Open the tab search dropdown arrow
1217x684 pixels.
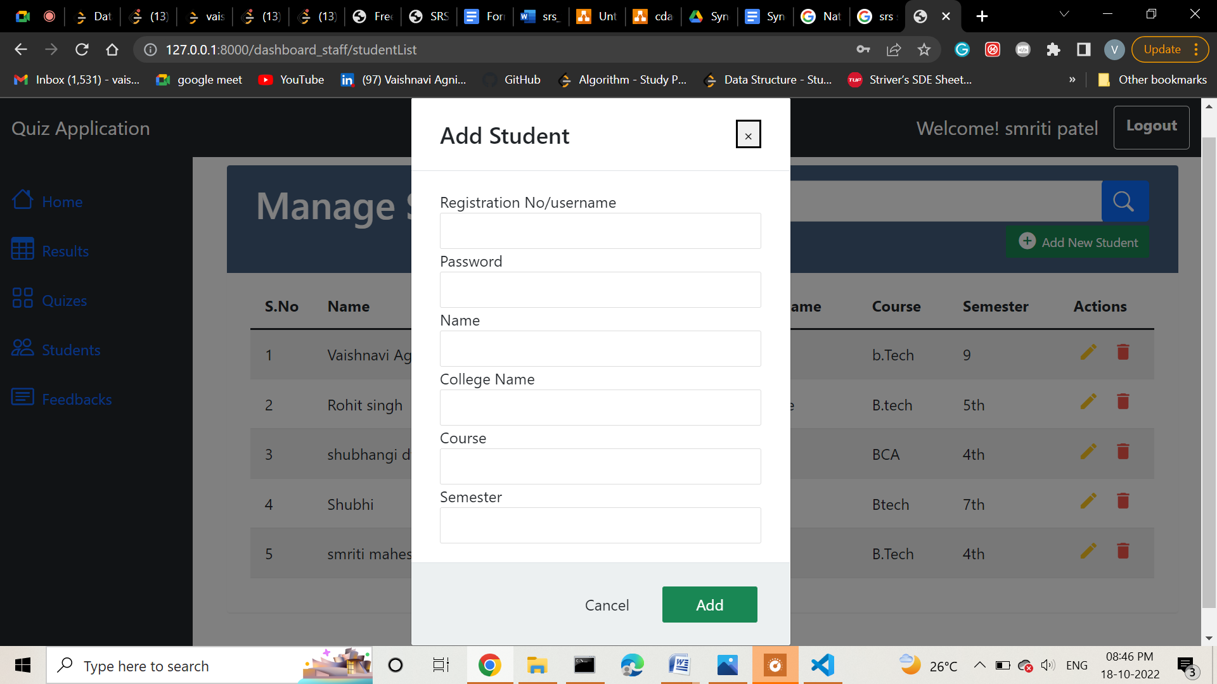1064,15
